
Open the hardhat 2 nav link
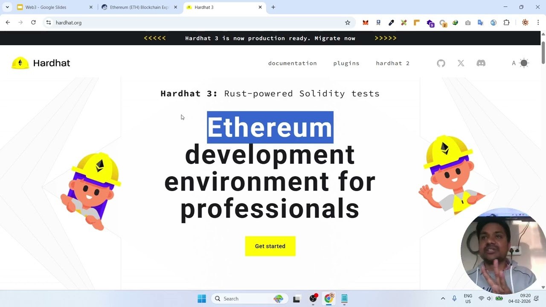[x=392, y=63]
